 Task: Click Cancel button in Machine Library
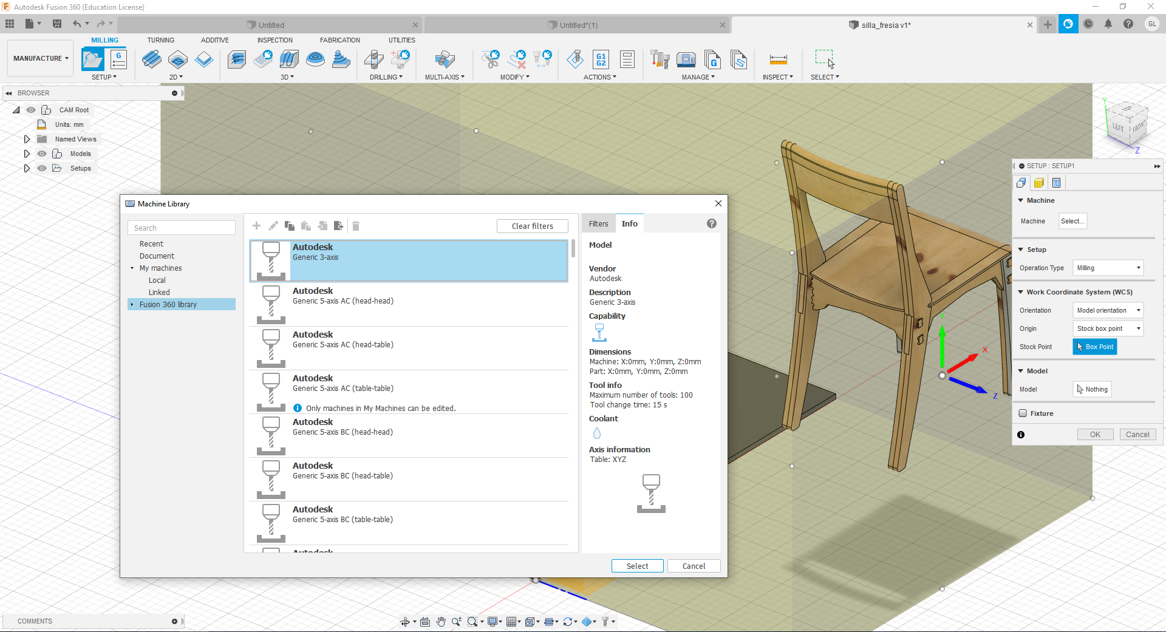tap(694, 566)
